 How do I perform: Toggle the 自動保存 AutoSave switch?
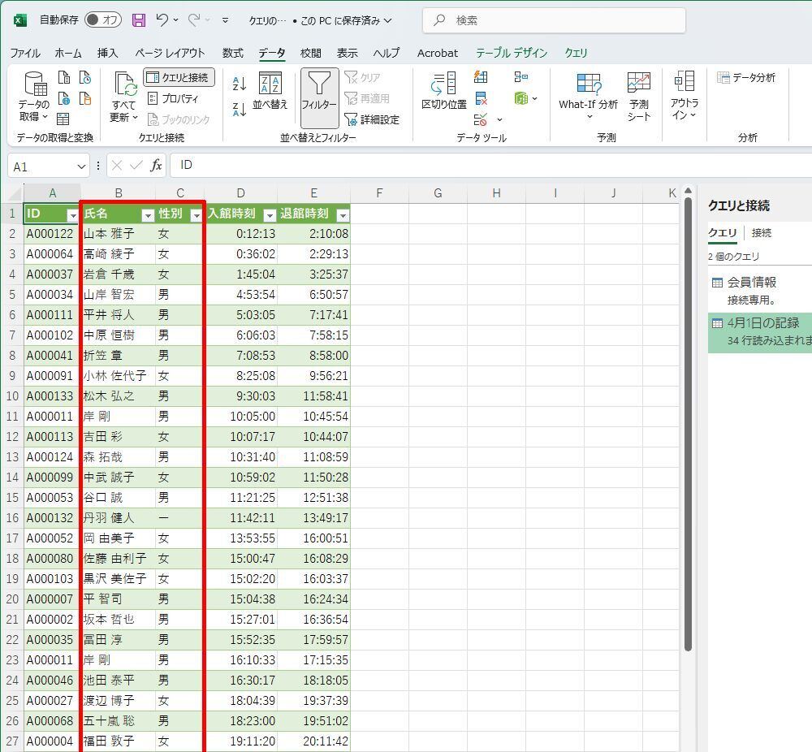pos(103,20)
